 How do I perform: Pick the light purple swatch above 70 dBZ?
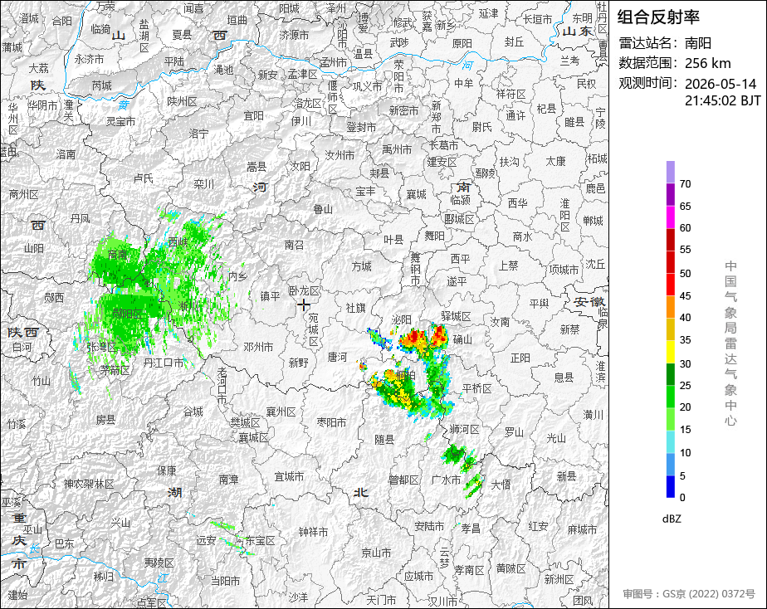pos(670,172)
